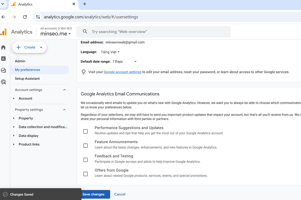This screenshot has width=301, height=200.
Task: Open the Explore icon in sidebar
Action: [x=3, y=70]
